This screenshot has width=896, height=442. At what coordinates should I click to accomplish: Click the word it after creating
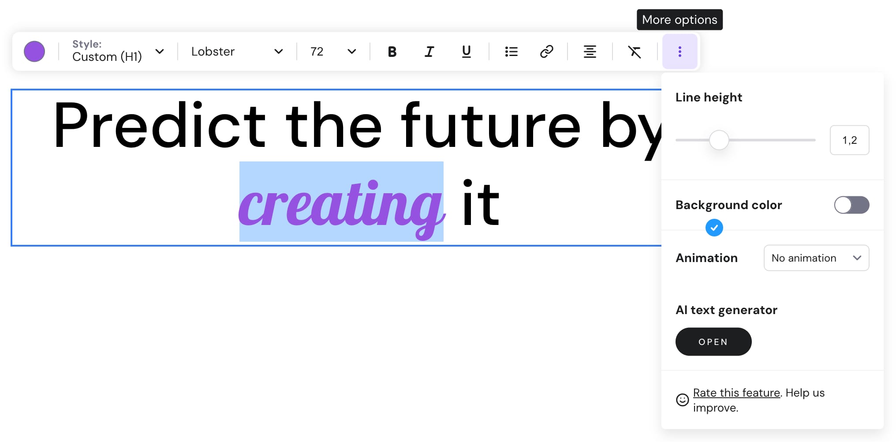point(481,203)
